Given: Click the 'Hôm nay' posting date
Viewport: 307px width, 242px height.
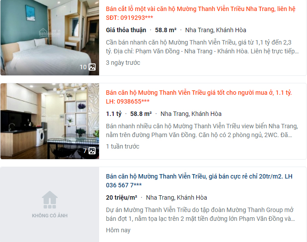Looking at the screenshot, I should 118,230.
